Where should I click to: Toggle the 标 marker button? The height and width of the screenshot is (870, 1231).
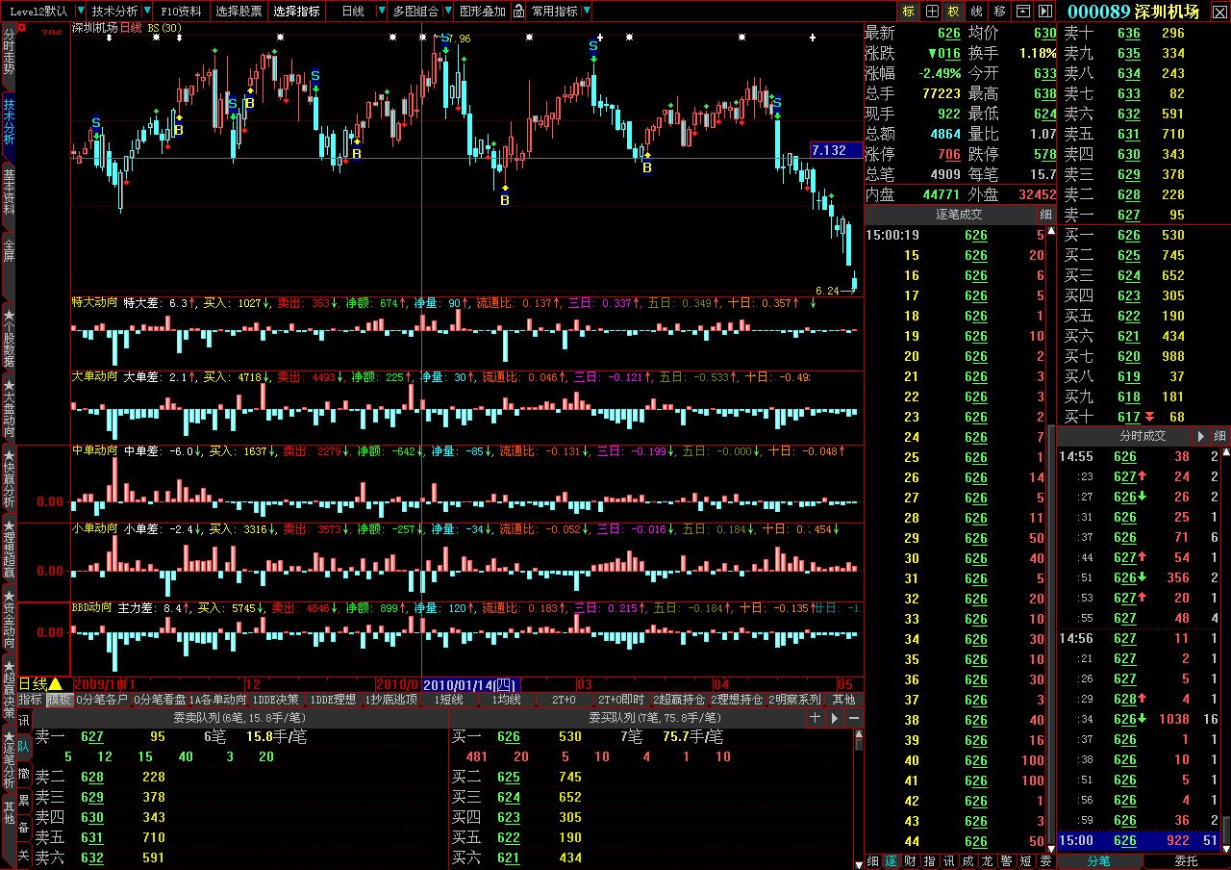click(x=909, y=12)
